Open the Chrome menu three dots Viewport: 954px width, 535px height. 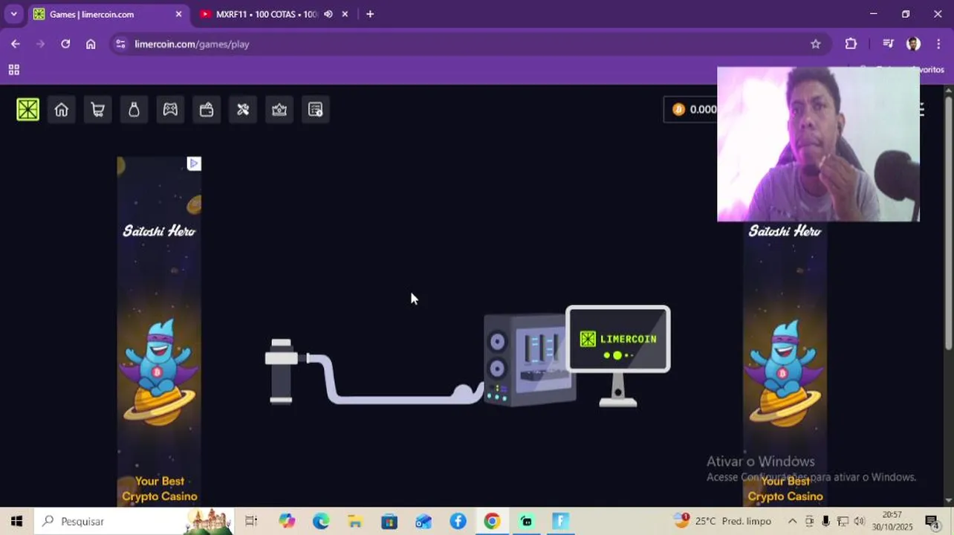939,44
